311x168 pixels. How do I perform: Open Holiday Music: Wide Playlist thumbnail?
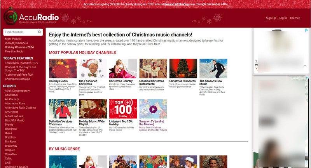pos(93,109)
